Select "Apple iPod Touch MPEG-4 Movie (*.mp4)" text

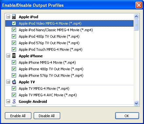click(x=50, y=49)
